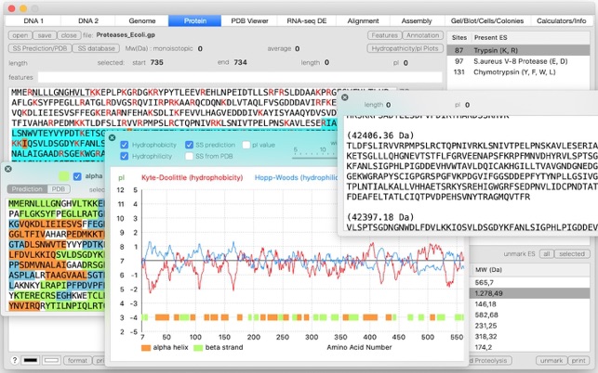Select the 1.278,49 molecular weight row
The width and height of the screenshot is (598, 373).
(x=529, y=293)
